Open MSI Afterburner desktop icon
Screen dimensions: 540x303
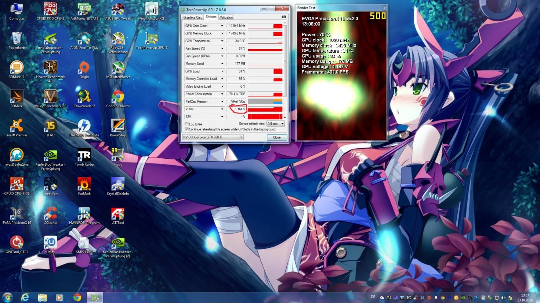coord(118,70)
